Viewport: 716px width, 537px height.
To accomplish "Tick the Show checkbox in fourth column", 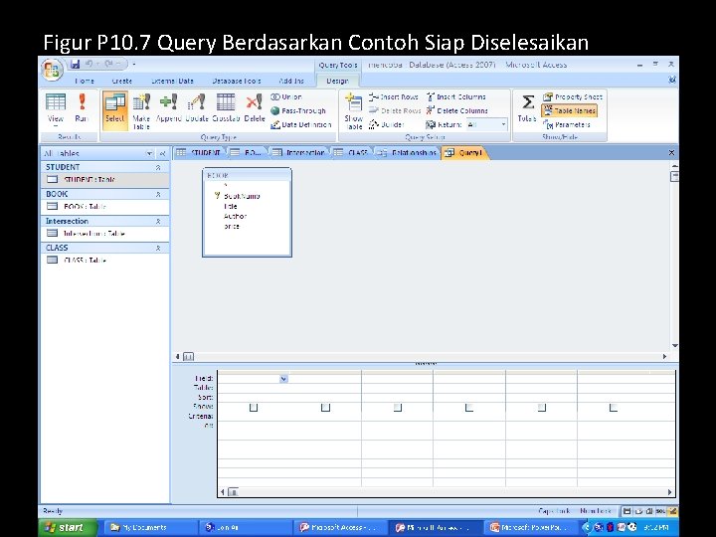I will [469, 407].
